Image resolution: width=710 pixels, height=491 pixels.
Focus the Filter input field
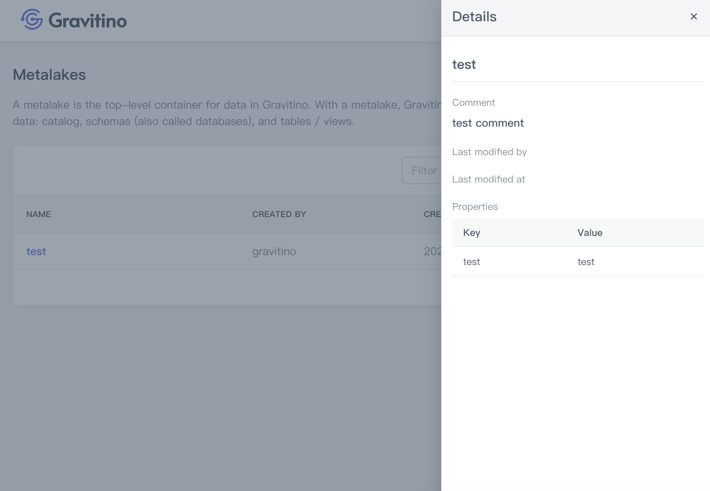coord(423,171)
